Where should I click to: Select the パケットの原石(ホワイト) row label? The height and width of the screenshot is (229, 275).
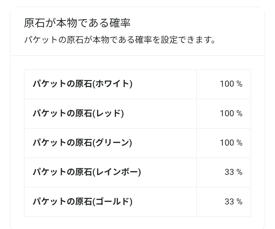(x=82, y=84)
